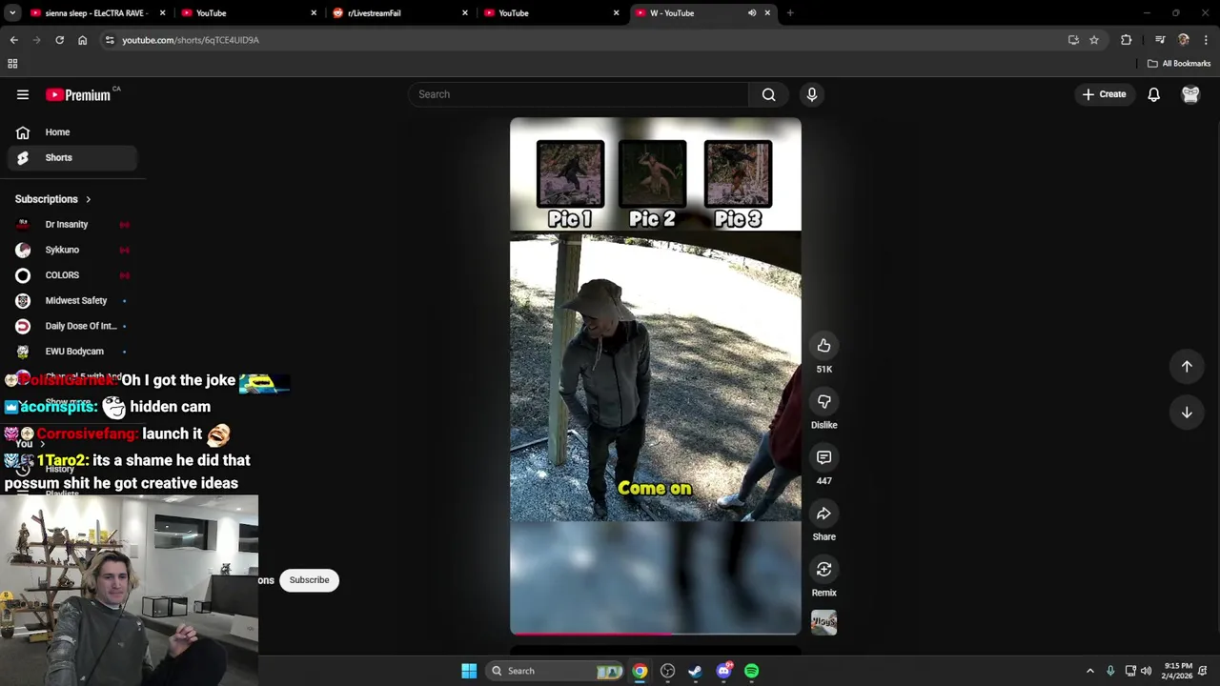Open the apps grid in the bookmarks bar

(12, 64)
